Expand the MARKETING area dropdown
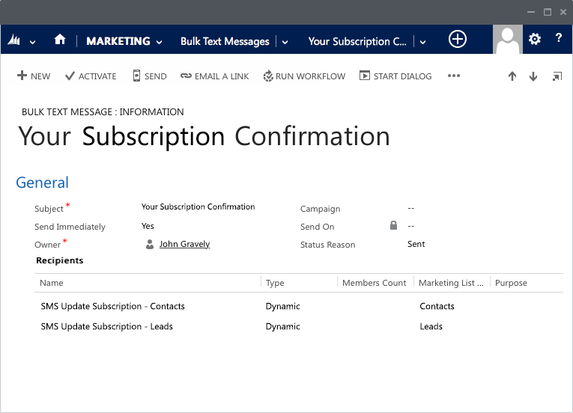 [159, 42]
